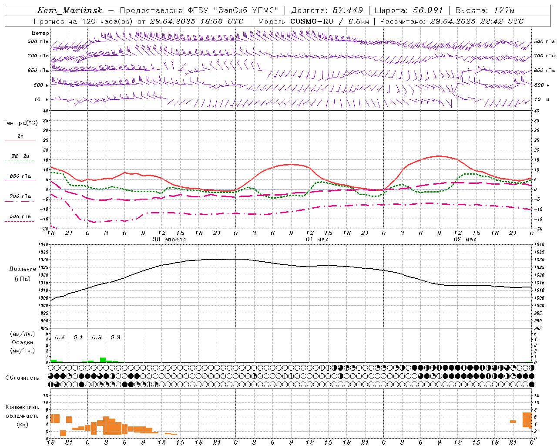Click the Осадки label
Image resolution: width=557 pixels, height=446 pixels.
(22, 342)
